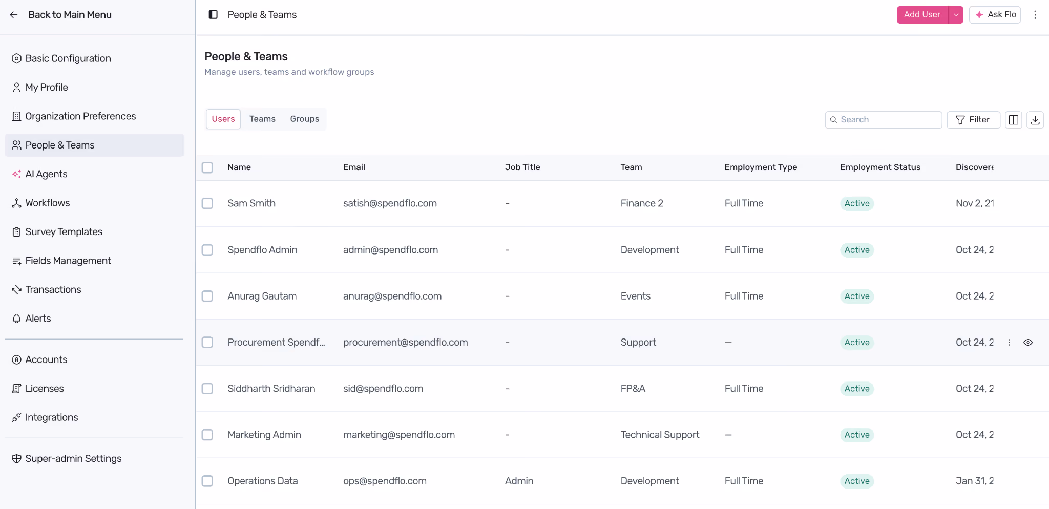Viewport: 1049px width, 509px height.
Task: Launch the Ask Flo assistant
Action: 995,15
